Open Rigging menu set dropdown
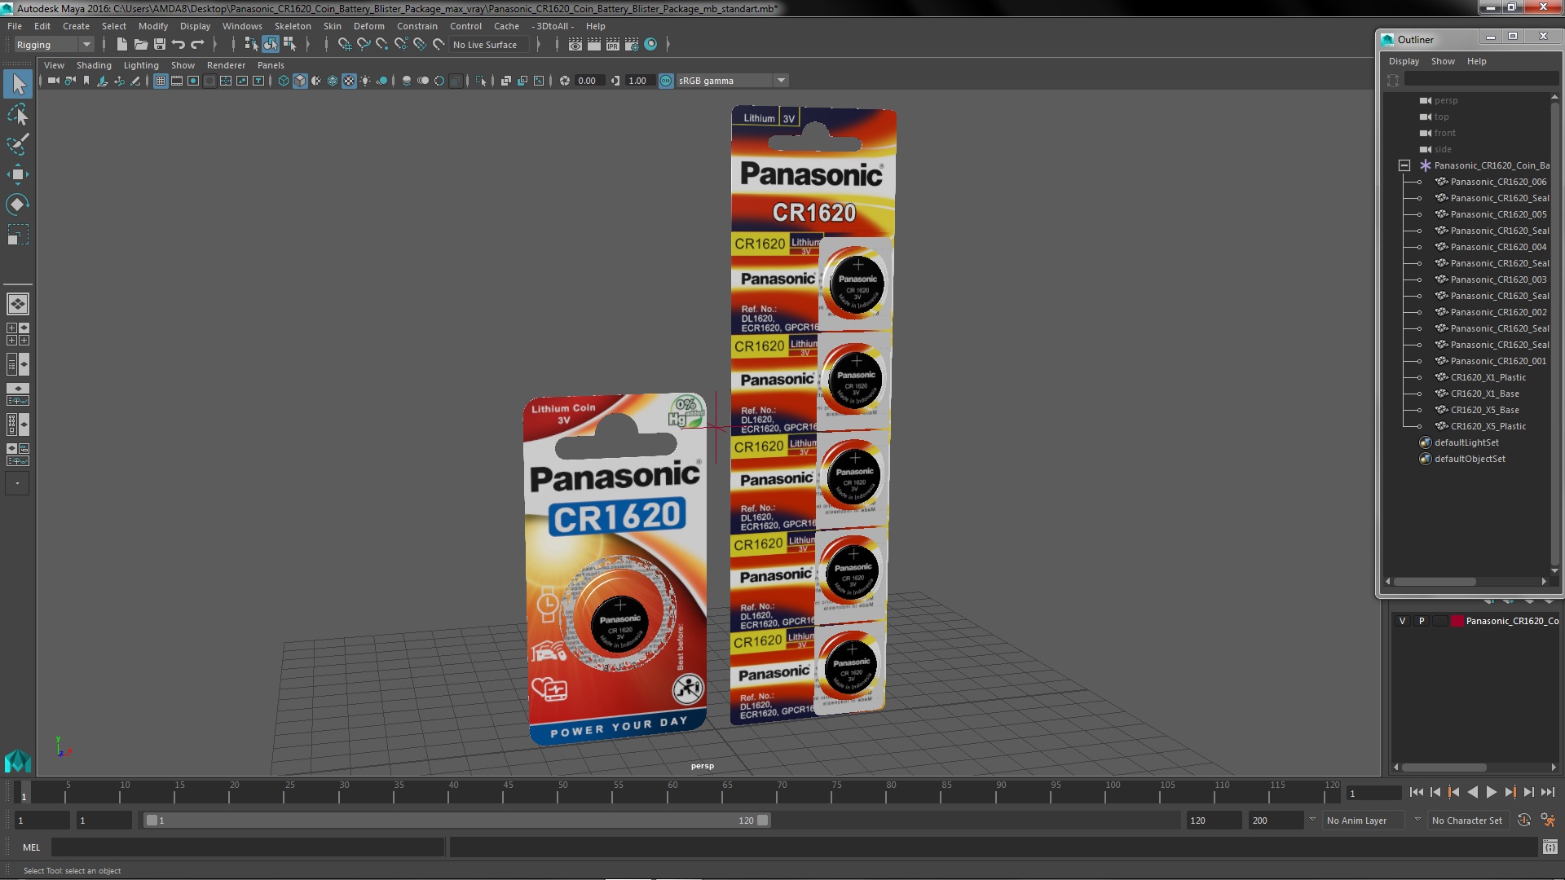Viewport: 1565px width, 880px height. coord(53,45)
